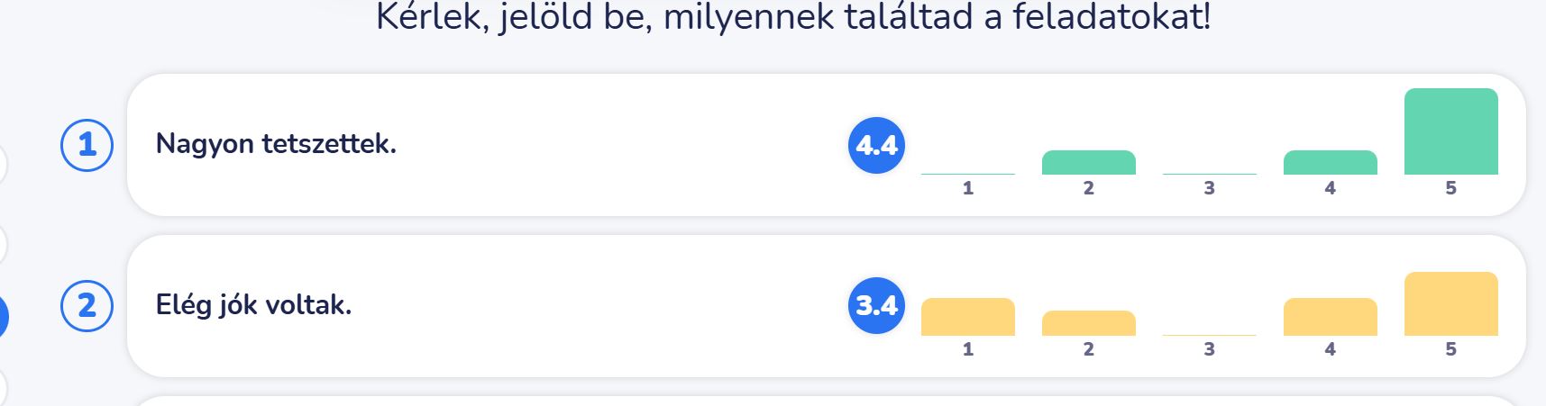Click the 4.4 average score badge

pos(876,145)
